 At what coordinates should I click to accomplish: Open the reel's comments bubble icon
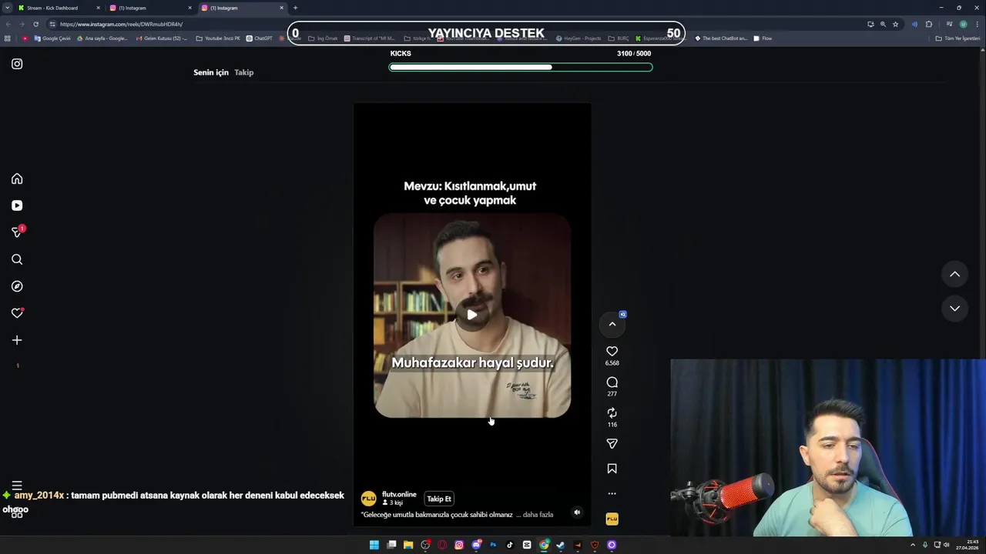(612, 382)
